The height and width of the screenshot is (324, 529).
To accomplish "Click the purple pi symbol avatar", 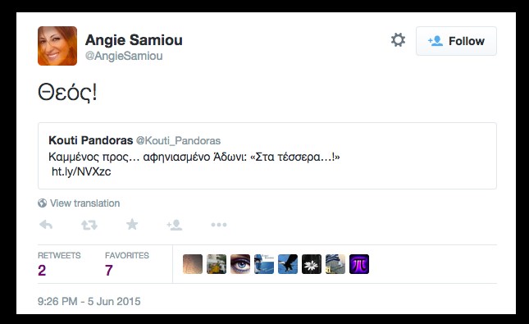I will point(359,264).
